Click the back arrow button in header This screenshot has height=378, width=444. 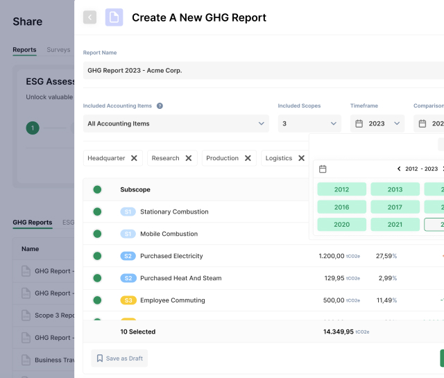tap(89, 17)
